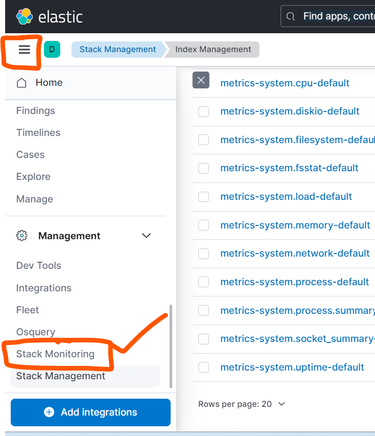Viewport: 375px width, 436px height.
Task: Open Timelines in the sidebar
Action: click(38, 132)
